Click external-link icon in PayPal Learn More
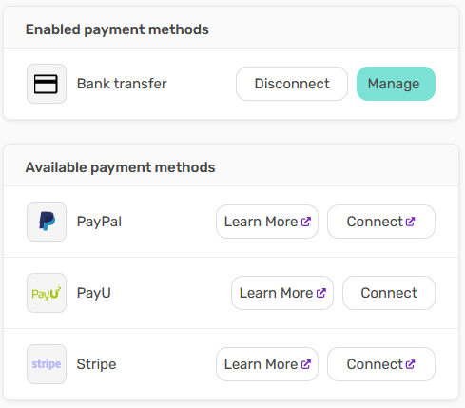 [x=306, y=222]
